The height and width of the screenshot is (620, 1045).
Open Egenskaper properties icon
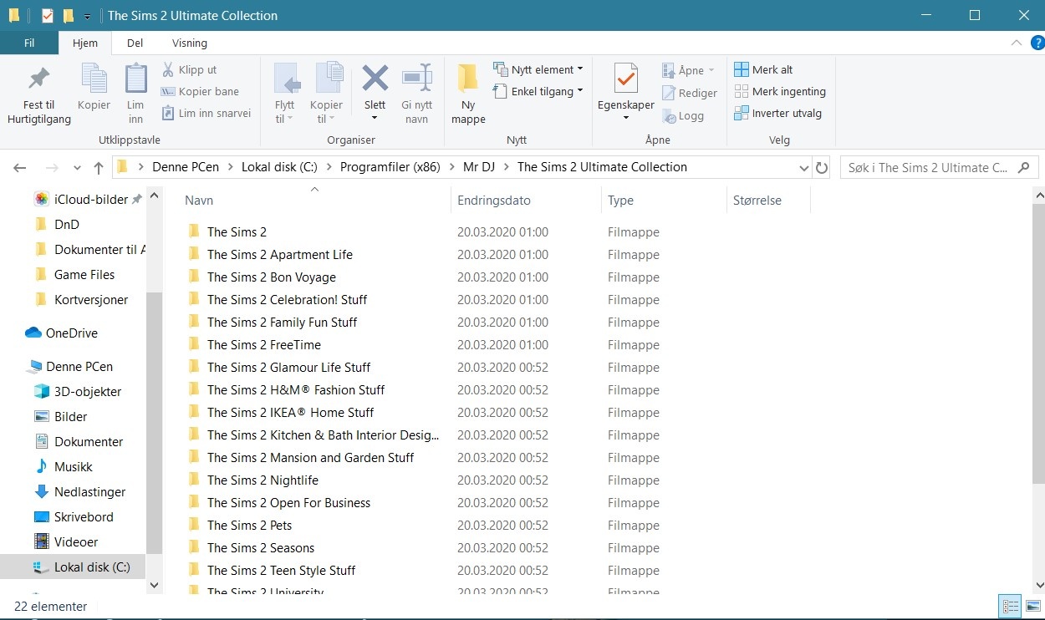click(x=625, y=80)
